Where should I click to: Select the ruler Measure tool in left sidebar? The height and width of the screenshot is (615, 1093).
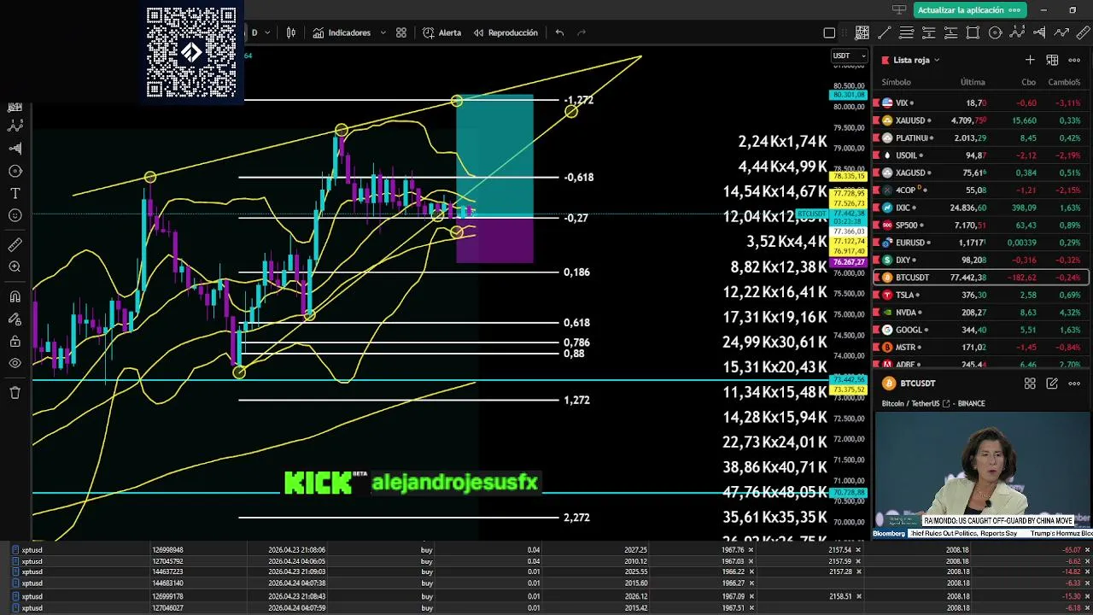[x=15, y=245]
